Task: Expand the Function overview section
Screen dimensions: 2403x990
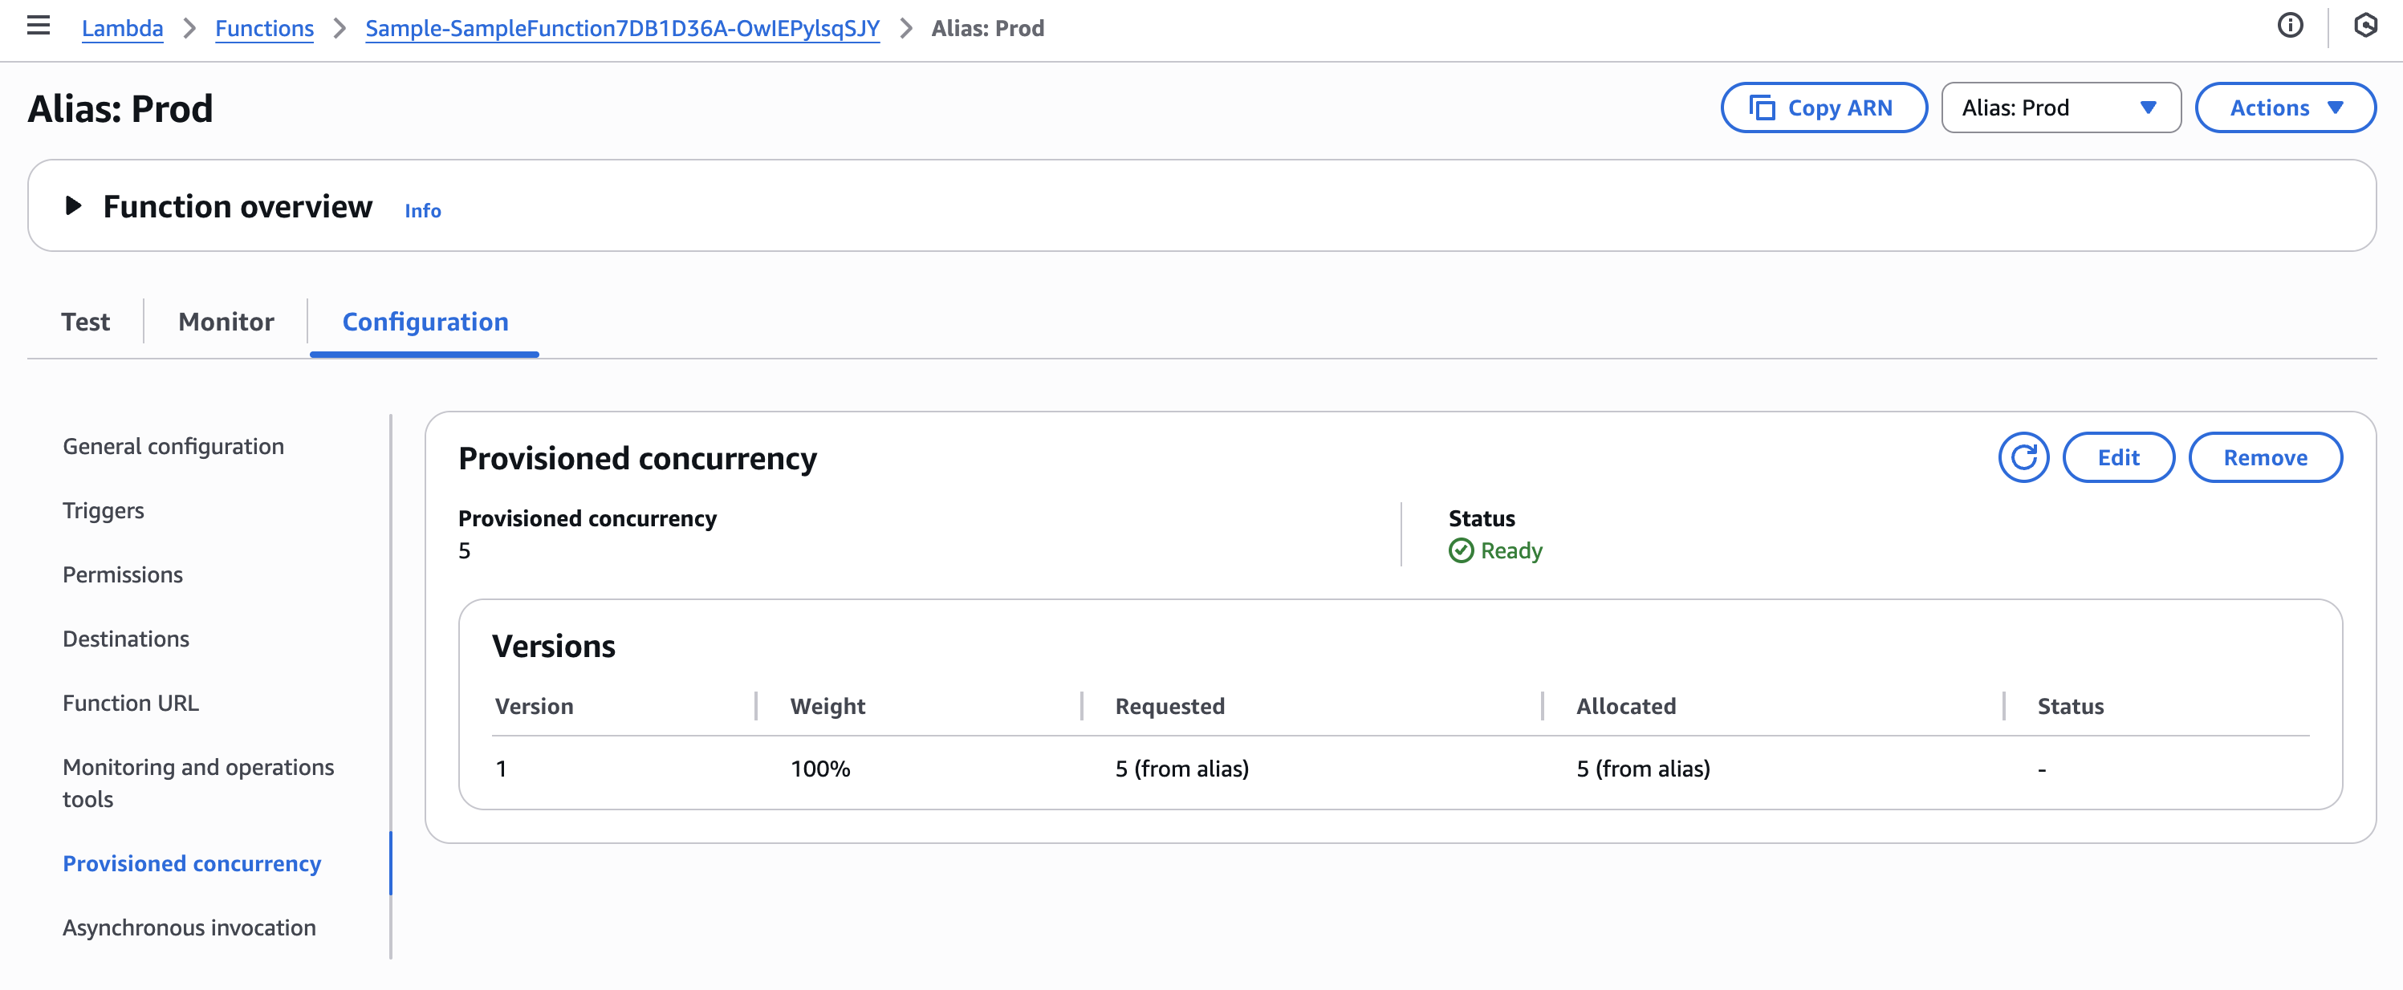Action: pos(74,206)
